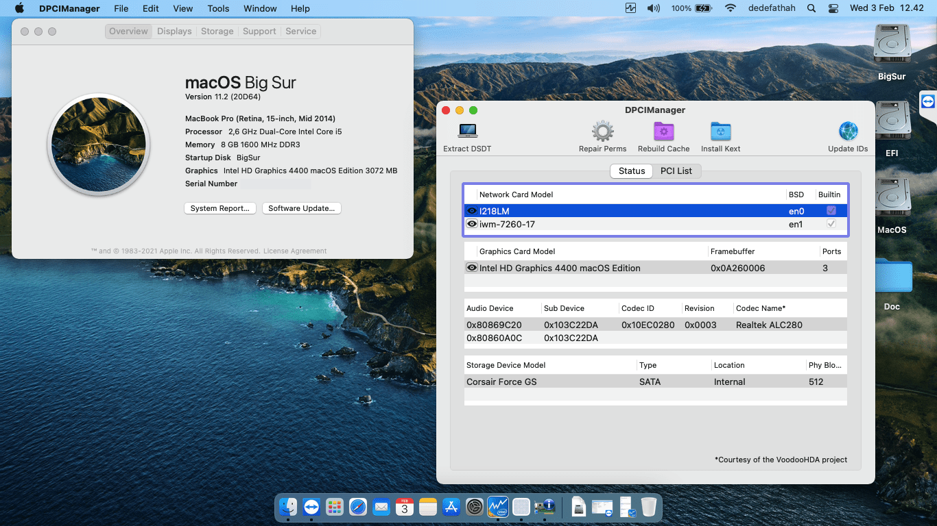The height and width of the screenshot is (526, 937).
Task: Uncheck the Builtin checkbox for I218LM
Action: [x=831, y=211]
